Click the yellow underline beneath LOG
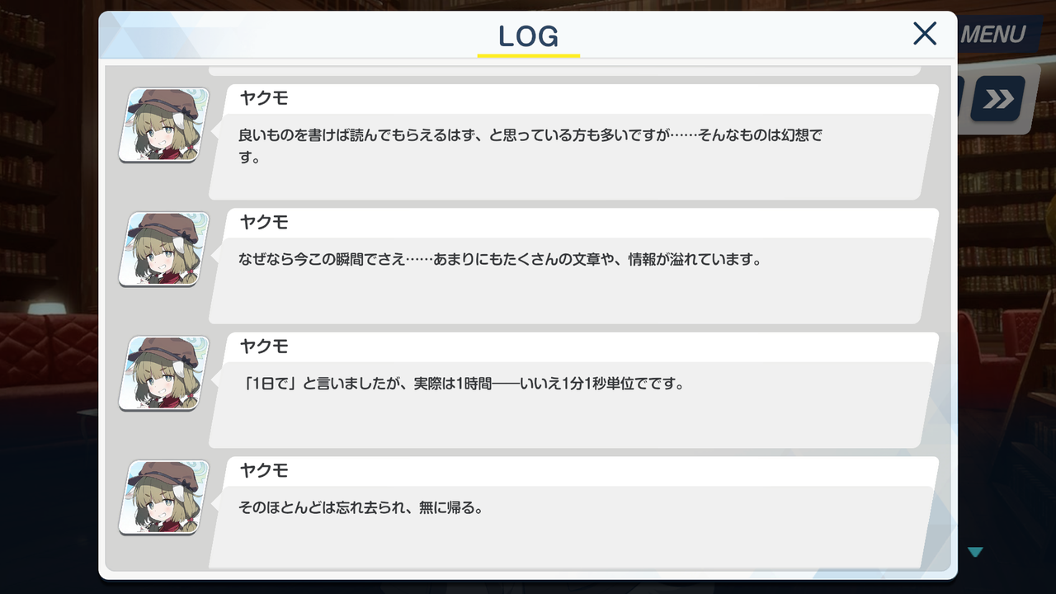This screenshot has height=594, width=1056. (x=529, y=55)
